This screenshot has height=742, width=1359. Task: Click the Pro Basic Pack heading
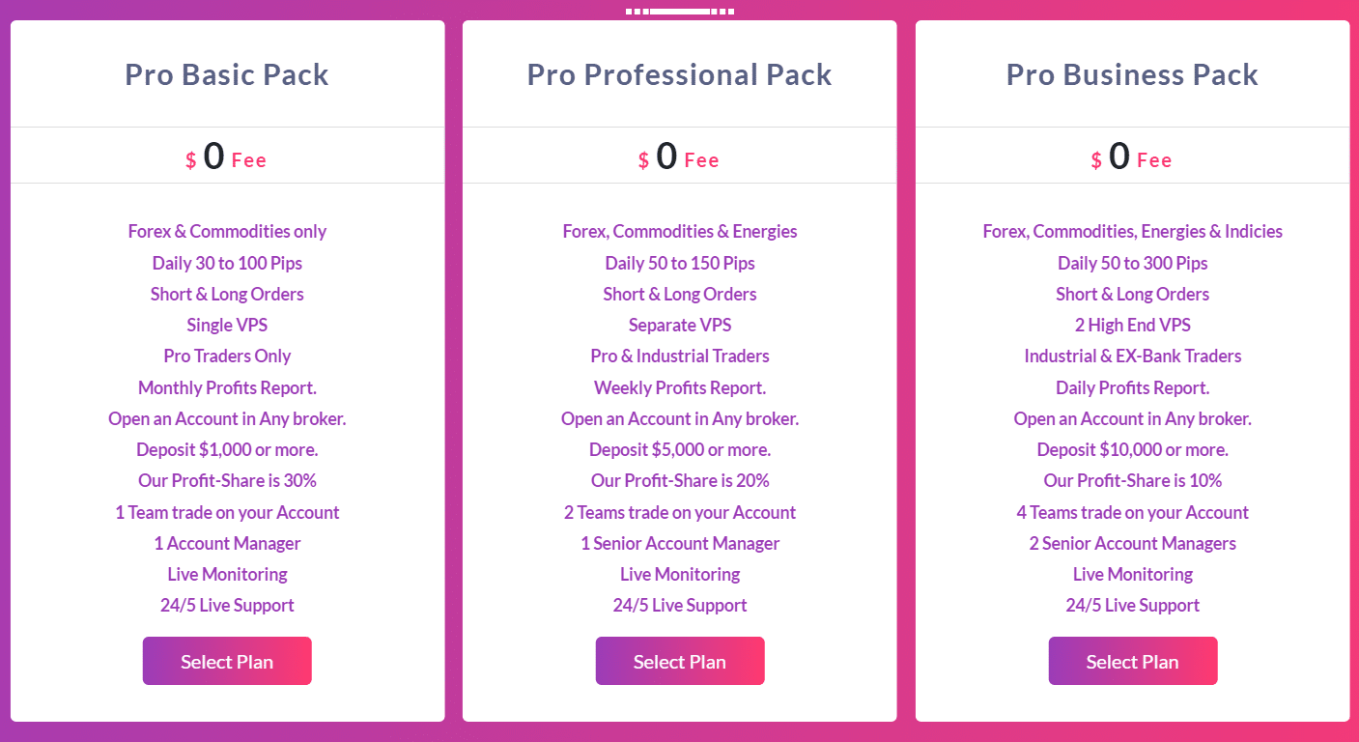click(x=227, y=74)
